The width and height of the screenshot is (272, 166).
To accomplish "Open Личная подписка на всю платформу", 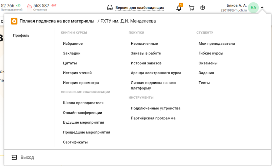I will [x=153, y=85].
